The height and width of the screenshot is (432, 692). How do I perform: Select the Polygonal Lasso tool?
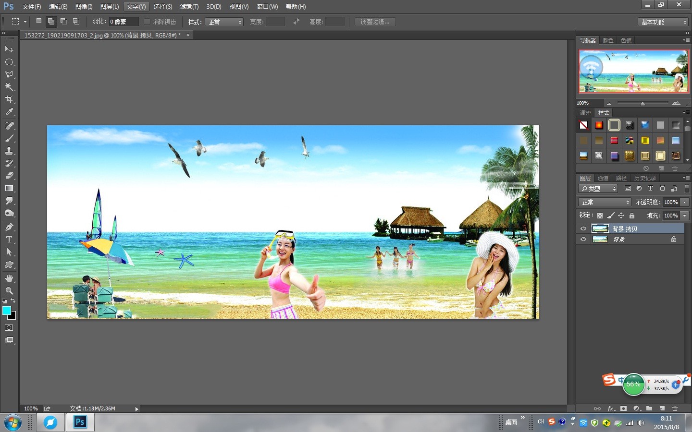click(9, 74)
